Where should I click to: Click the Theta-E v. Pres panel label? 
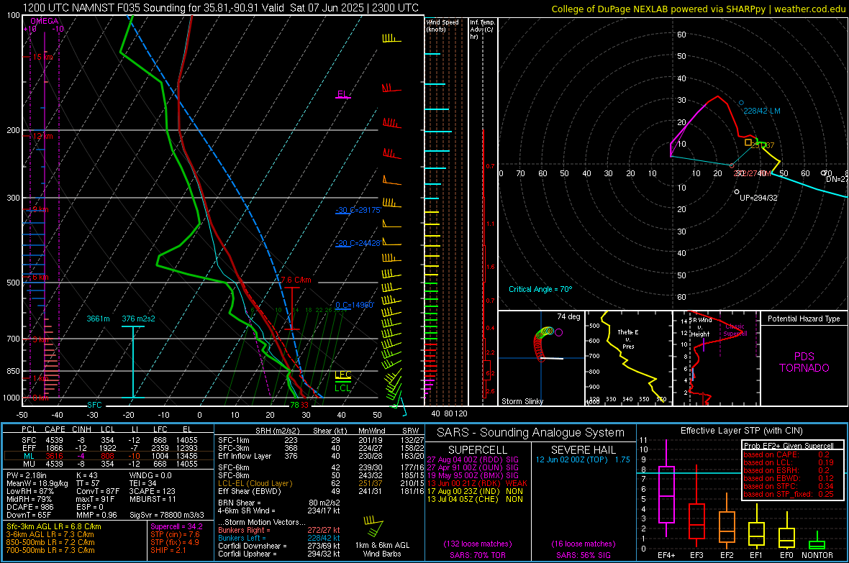[627, 339]
